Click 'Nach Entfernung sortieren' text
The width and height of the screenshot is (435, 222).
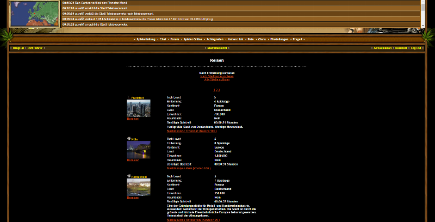tap(217, 73)
